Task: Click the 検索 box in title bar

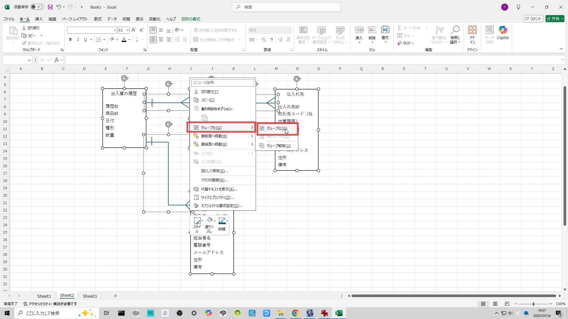Action: [x=286, y=7]
